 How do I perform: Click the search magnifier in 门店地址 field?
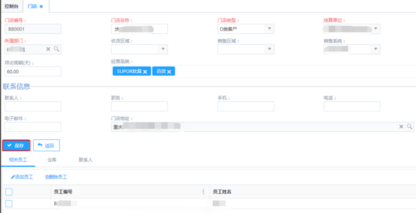coord(409,127)
